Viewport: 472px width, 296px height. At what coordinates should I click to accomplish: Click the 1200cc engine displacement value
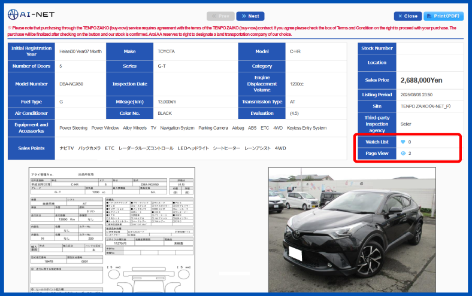[x=296, y=84]
